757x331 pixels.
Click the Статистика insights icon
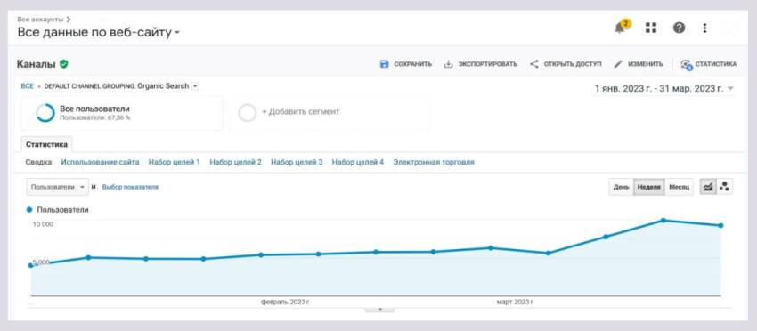(686, 65)
